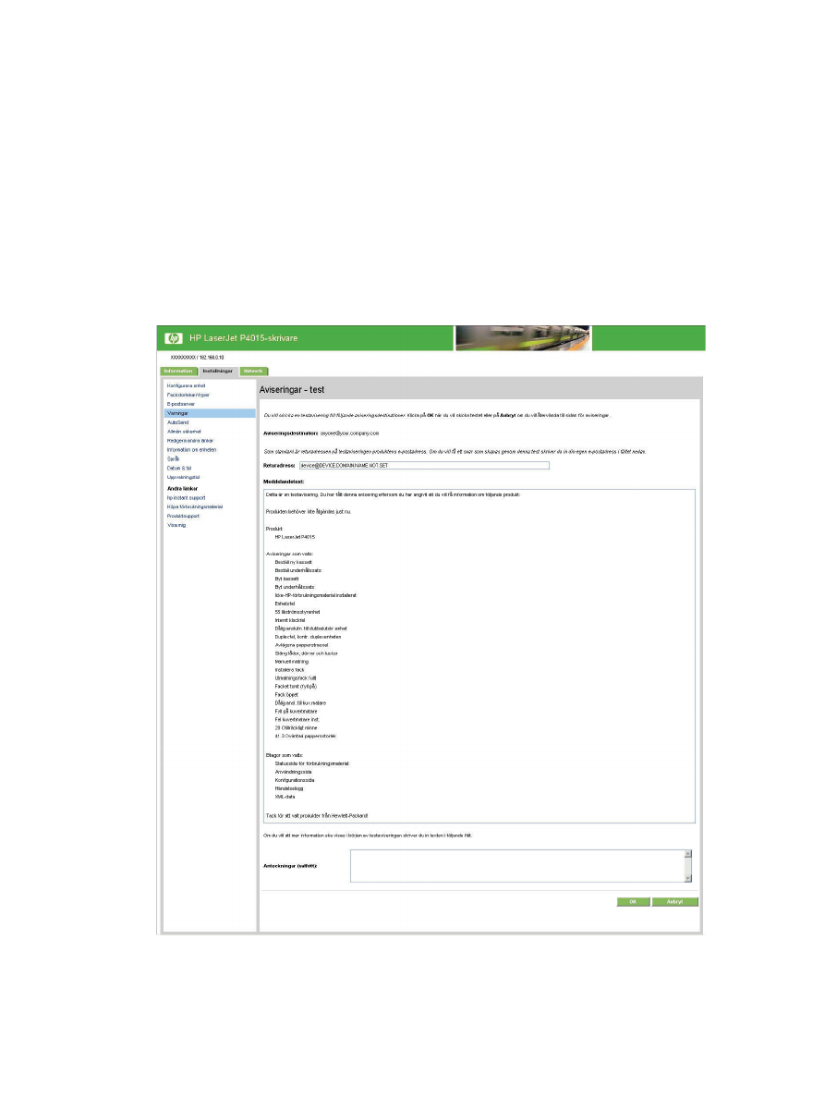This screenshot has height=1098, width=825.
Task: Click the 'Händelselogg' attachment line
Action: point(289,788)
